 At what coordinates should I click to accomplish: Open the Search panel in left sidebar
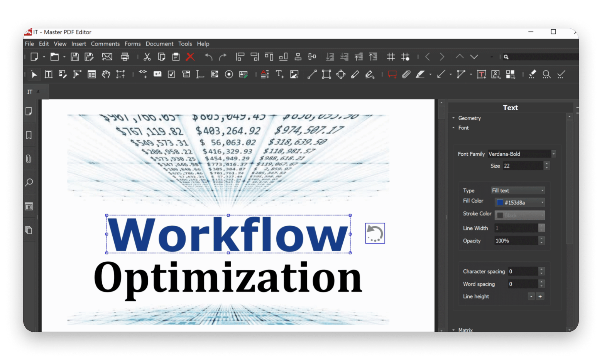pos(29,183)
